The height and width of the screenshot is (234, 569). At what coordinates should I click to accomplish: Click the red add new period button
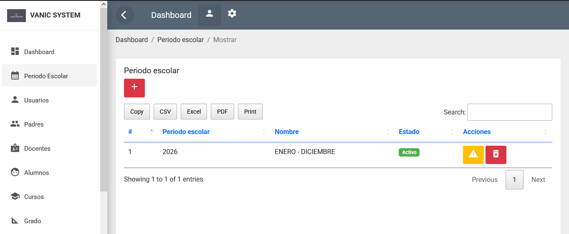point(134,88)
